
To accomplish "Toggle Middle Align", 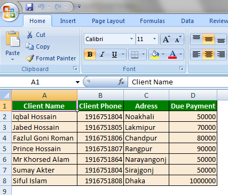I will [x=208, y=39].
